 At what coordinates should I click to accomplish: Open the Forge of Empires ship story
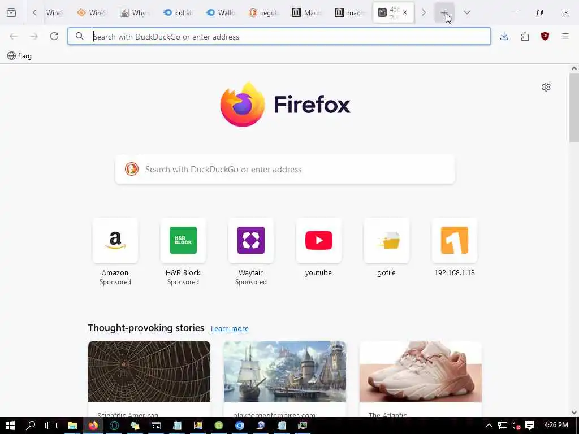tap(285, 379)
